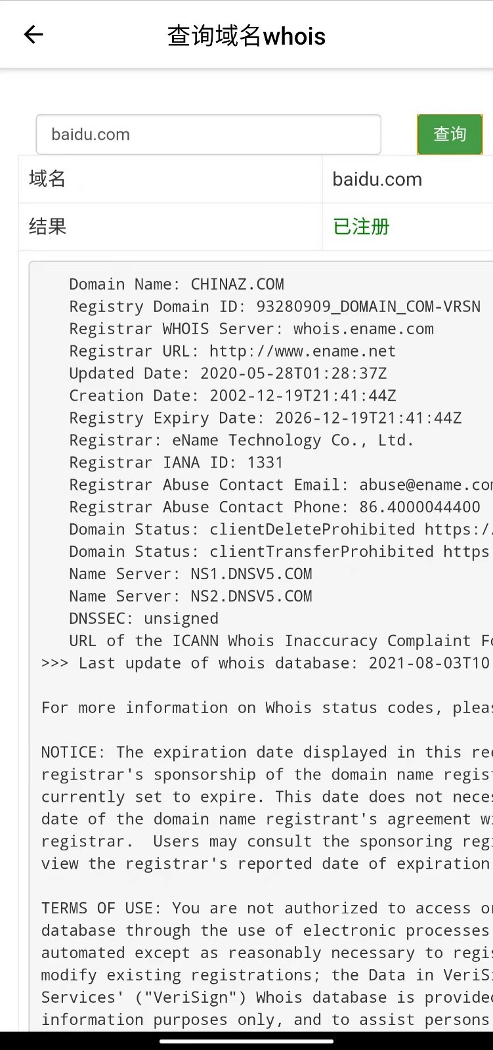Tap the DNSSEC unsigned line
The image size is (493, 1050).
click(144, 619)
